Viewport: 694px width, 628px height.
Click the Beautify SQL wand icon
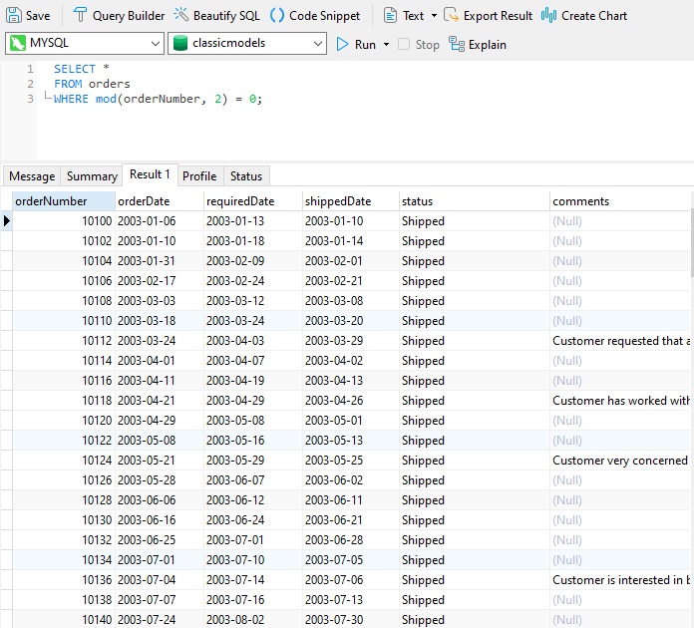(x=181, y=16)
